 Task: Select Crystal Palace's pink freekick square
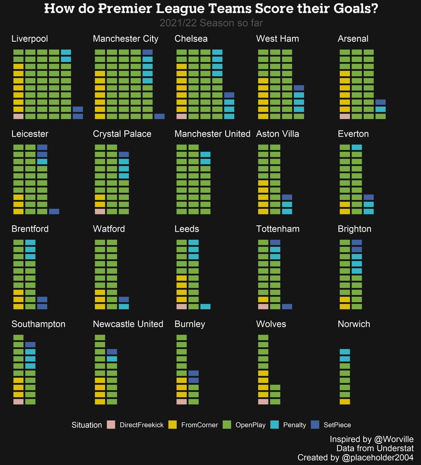click(100, 212)
